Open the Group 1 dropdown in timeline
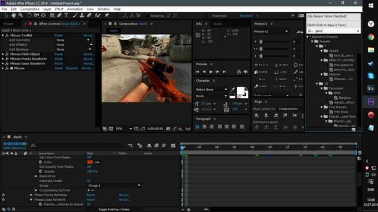 click(x=114, y=185)
